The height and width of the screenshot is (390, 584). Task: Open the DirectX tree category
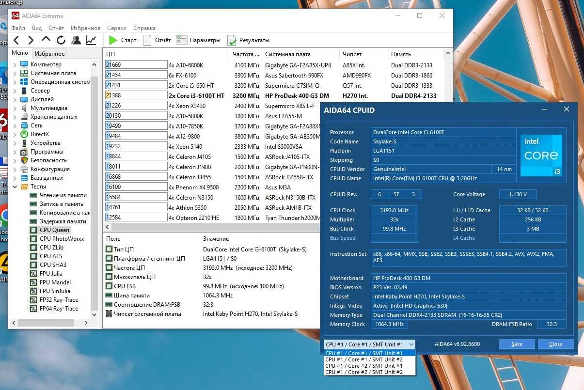coord(34,134)
